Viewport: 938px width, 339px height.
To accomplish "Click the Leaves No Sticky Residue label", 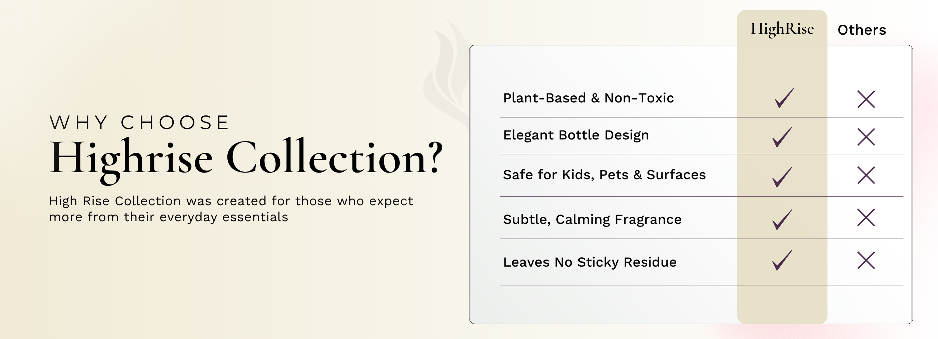I will pyautogui.click(x=590, y=262).
